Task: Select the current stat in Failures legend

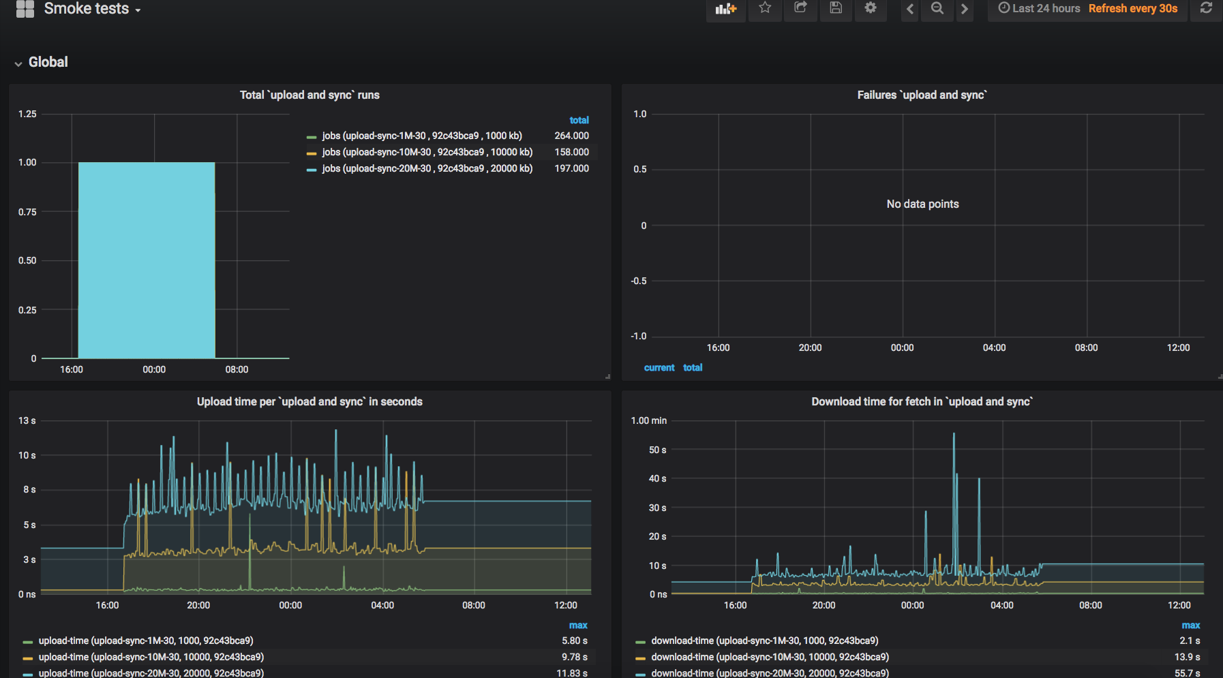Action: [x=659, y=367]
